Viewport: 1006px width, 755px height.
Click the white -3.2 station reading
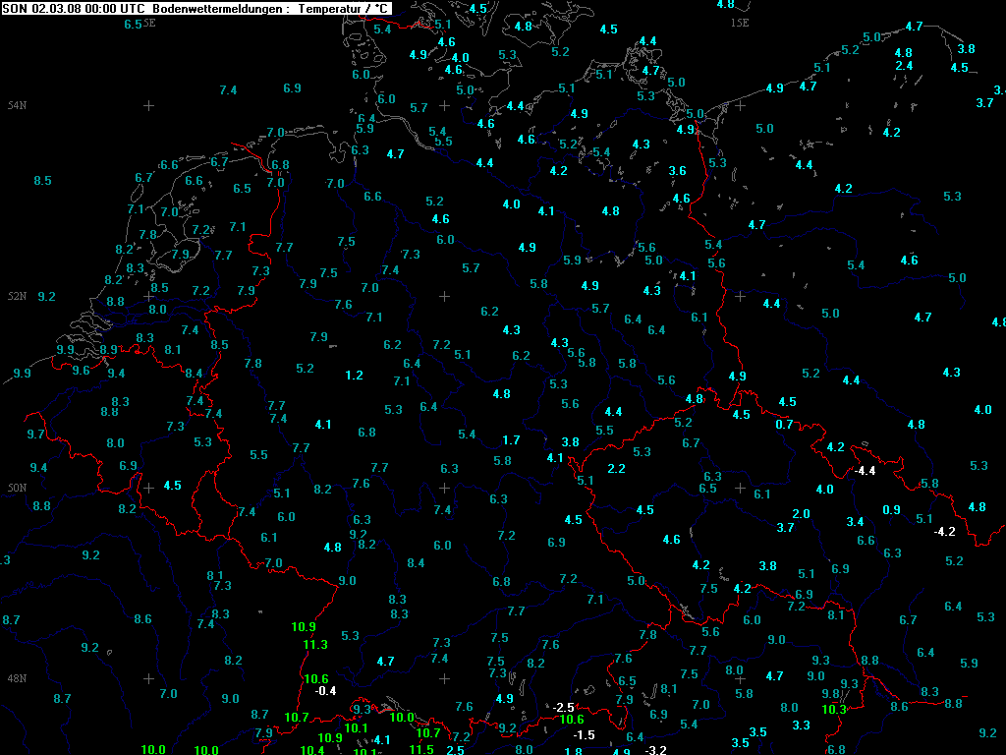pyautogui.click(x=655, y=751)
